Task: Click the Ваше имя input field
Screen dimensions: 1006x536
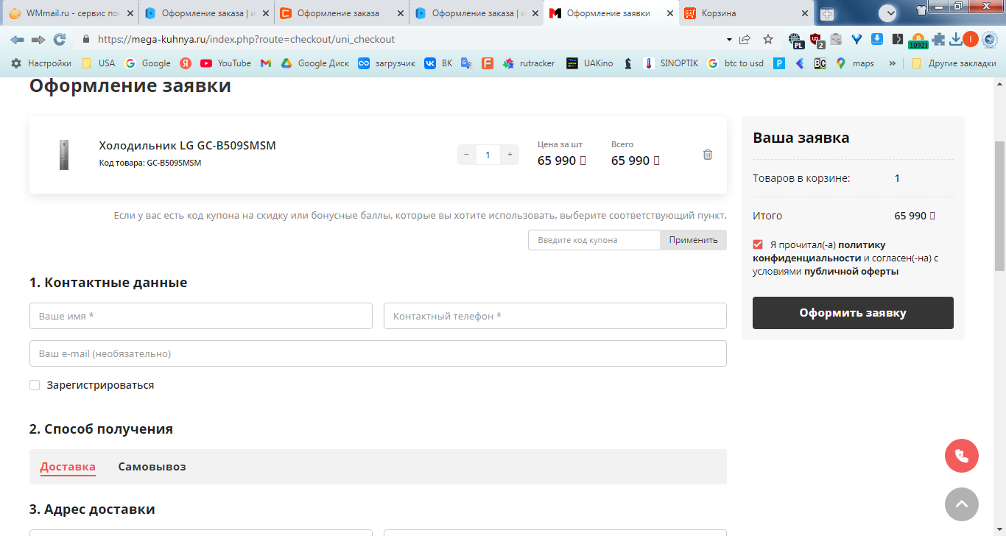Action: point(201,316)
